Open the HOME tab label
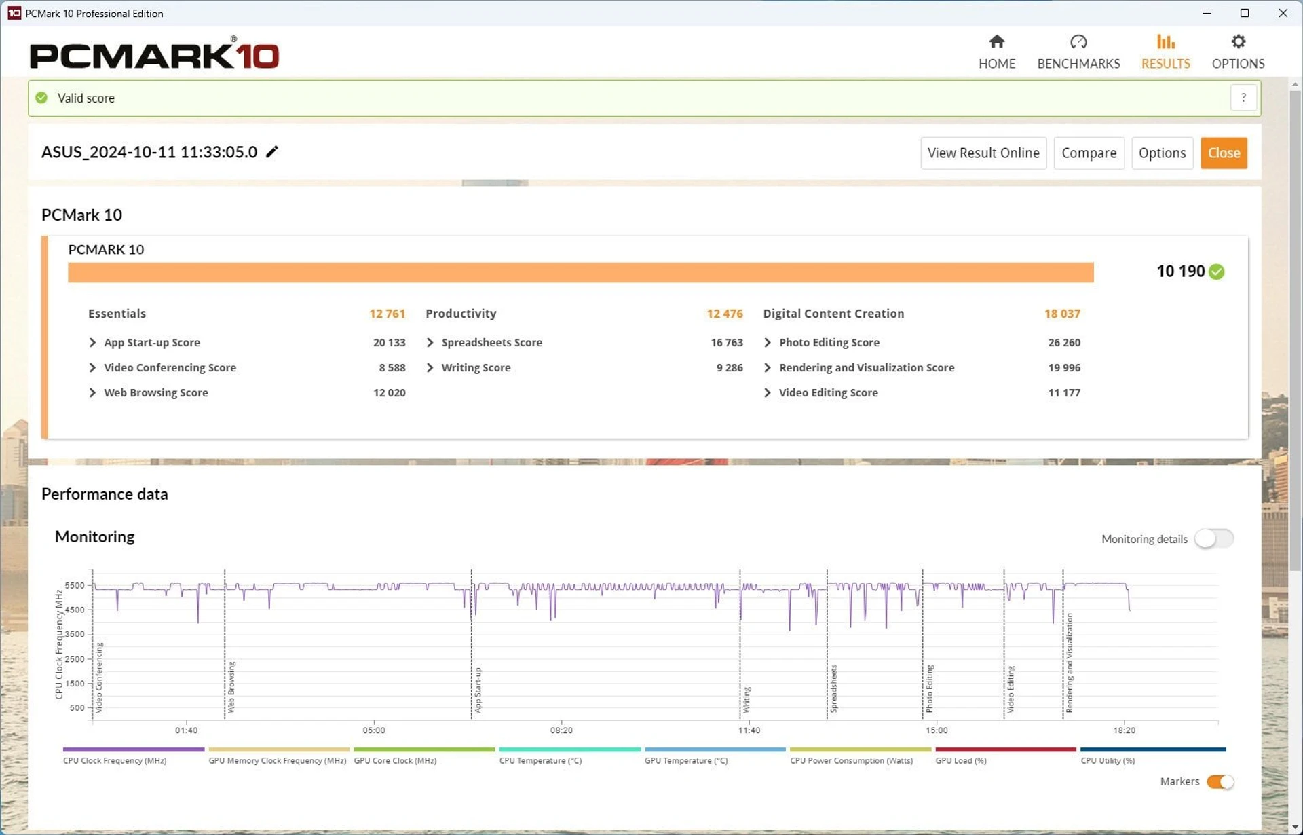This screenshot has height=835, width=1303. click(996, 64)
